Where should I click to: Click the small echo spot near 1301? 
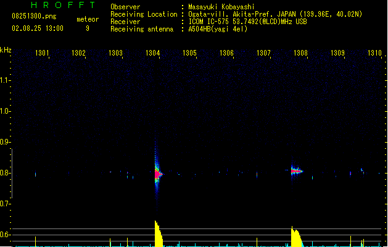click(x=35, y=174)
